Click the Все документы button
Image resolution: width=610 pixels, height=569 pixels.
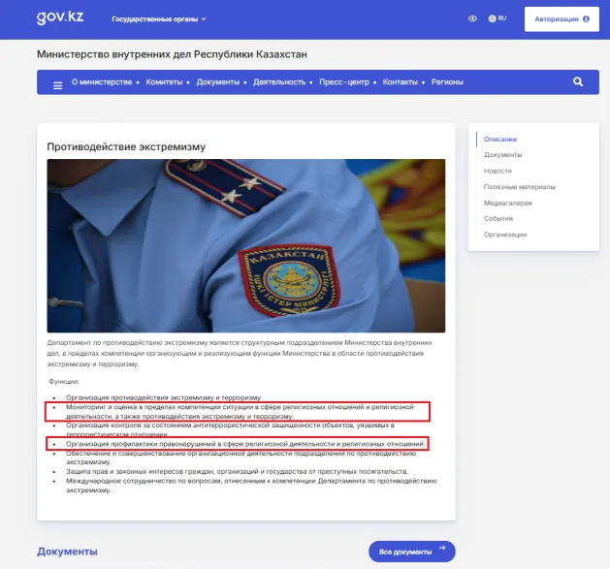pyautogui.click(x=412, y=552)
